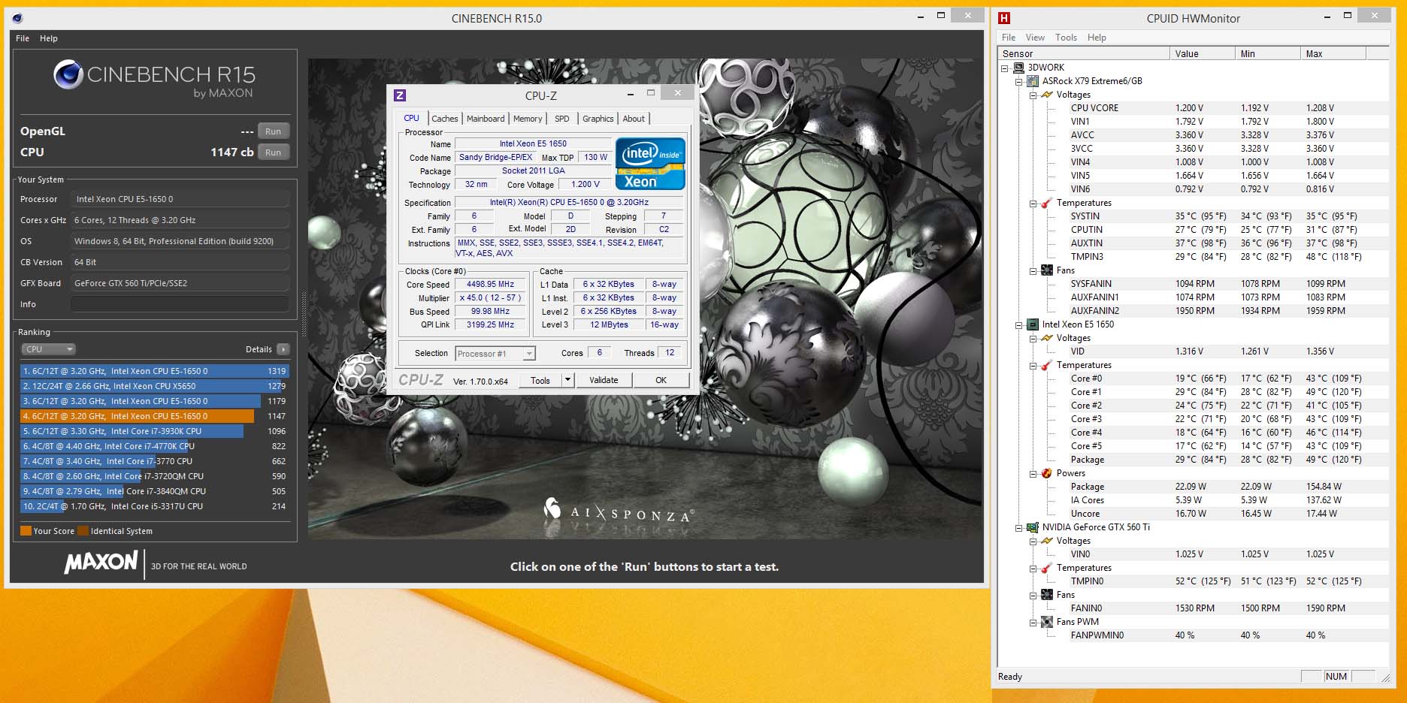Click ranking row 1 with score 1319
This screenshot has height=703, width=1407.
click(154, 371)
